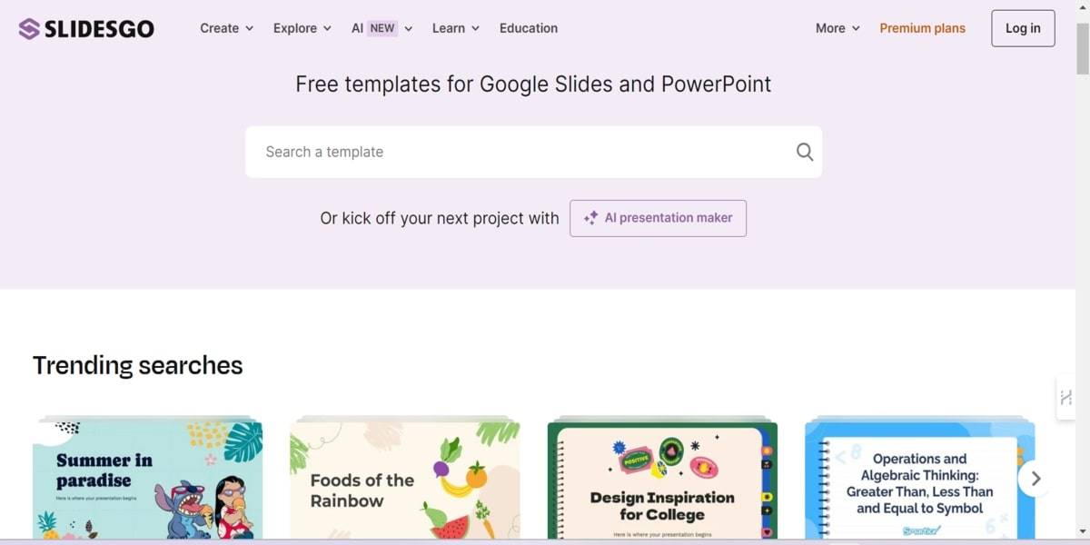This screenshot has width=1090, height=545.
Task: Open the Learn dropdown menu
Action: click(x=455, y=28)
